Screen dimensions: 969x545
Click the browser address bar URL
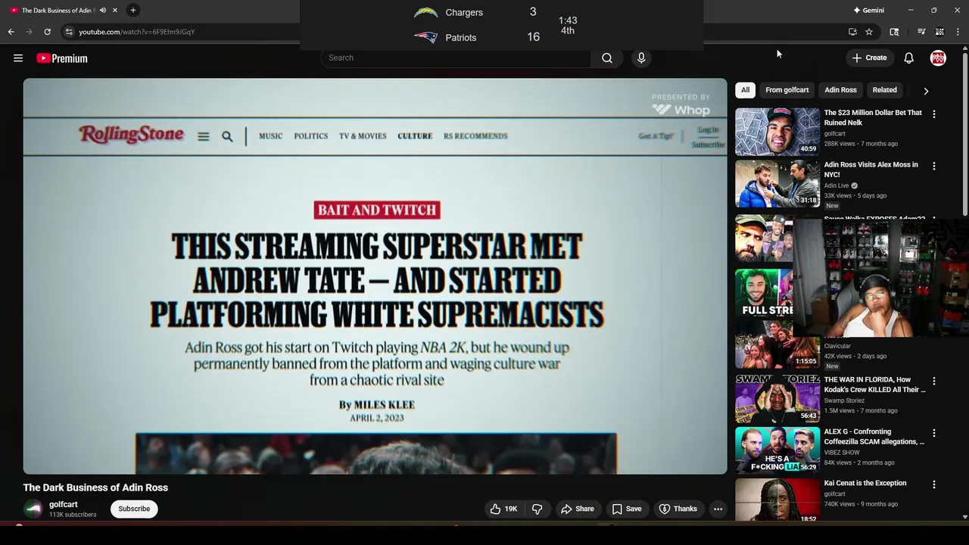[137, 32]
